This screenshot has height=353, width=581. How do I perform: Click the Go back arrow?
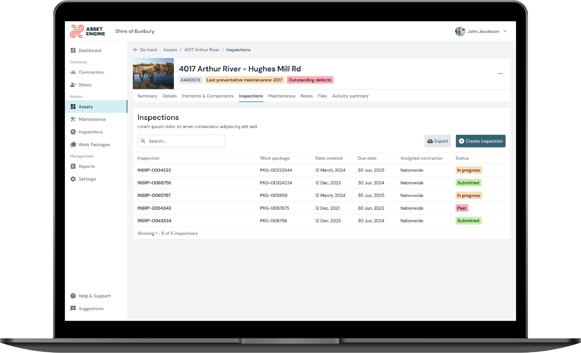136,50
